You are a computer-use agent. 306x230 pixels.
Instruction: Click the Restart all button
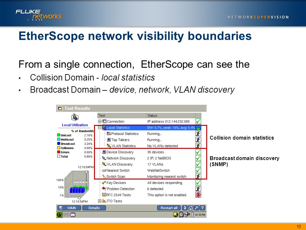[x=169, y=208]
